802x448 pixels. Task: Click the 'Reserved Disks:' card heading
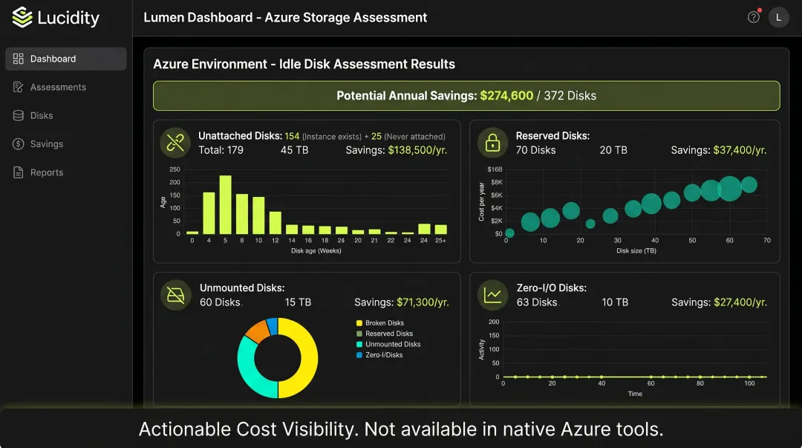pyautogui.click(x=552, y=136)
